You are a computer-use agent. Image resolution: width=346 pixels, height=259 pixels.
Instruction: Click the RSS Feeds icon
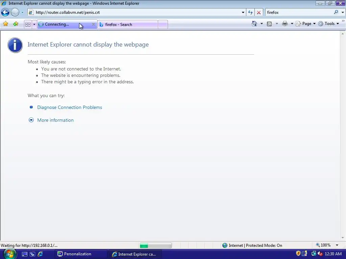pyautogui.click(x=269, y=24)
